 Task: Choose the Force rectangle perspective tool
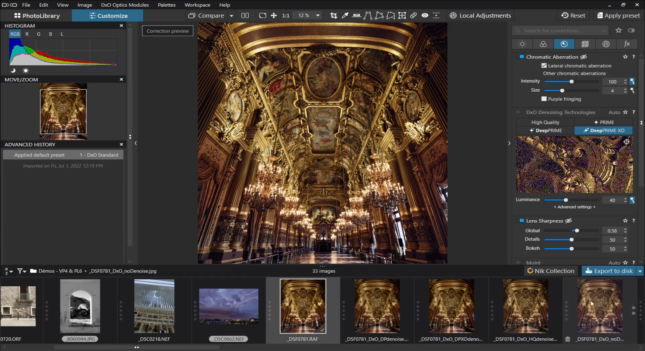379,15
